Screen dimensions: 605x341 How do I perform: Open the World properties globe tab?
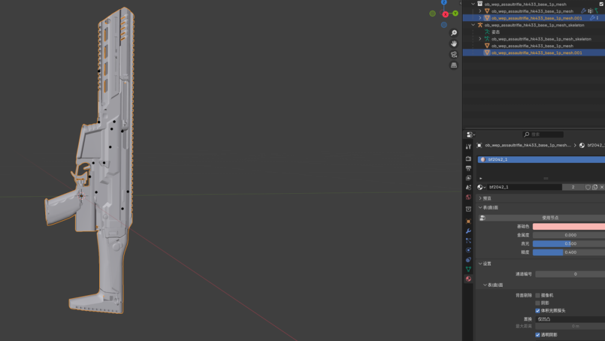coord(468,197)
